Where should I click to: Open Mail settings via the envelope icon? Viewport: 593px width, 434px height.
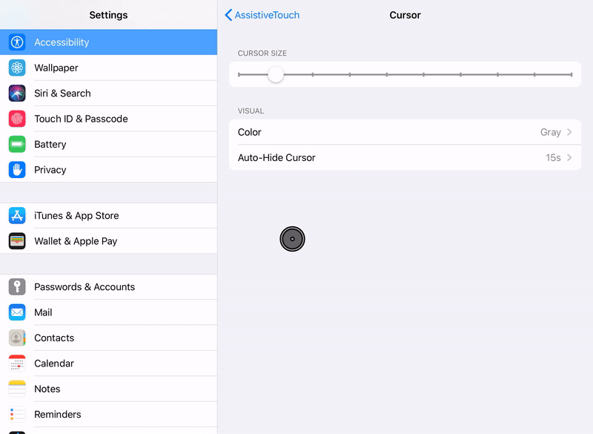pyautogui.click(x=16, y=312)
